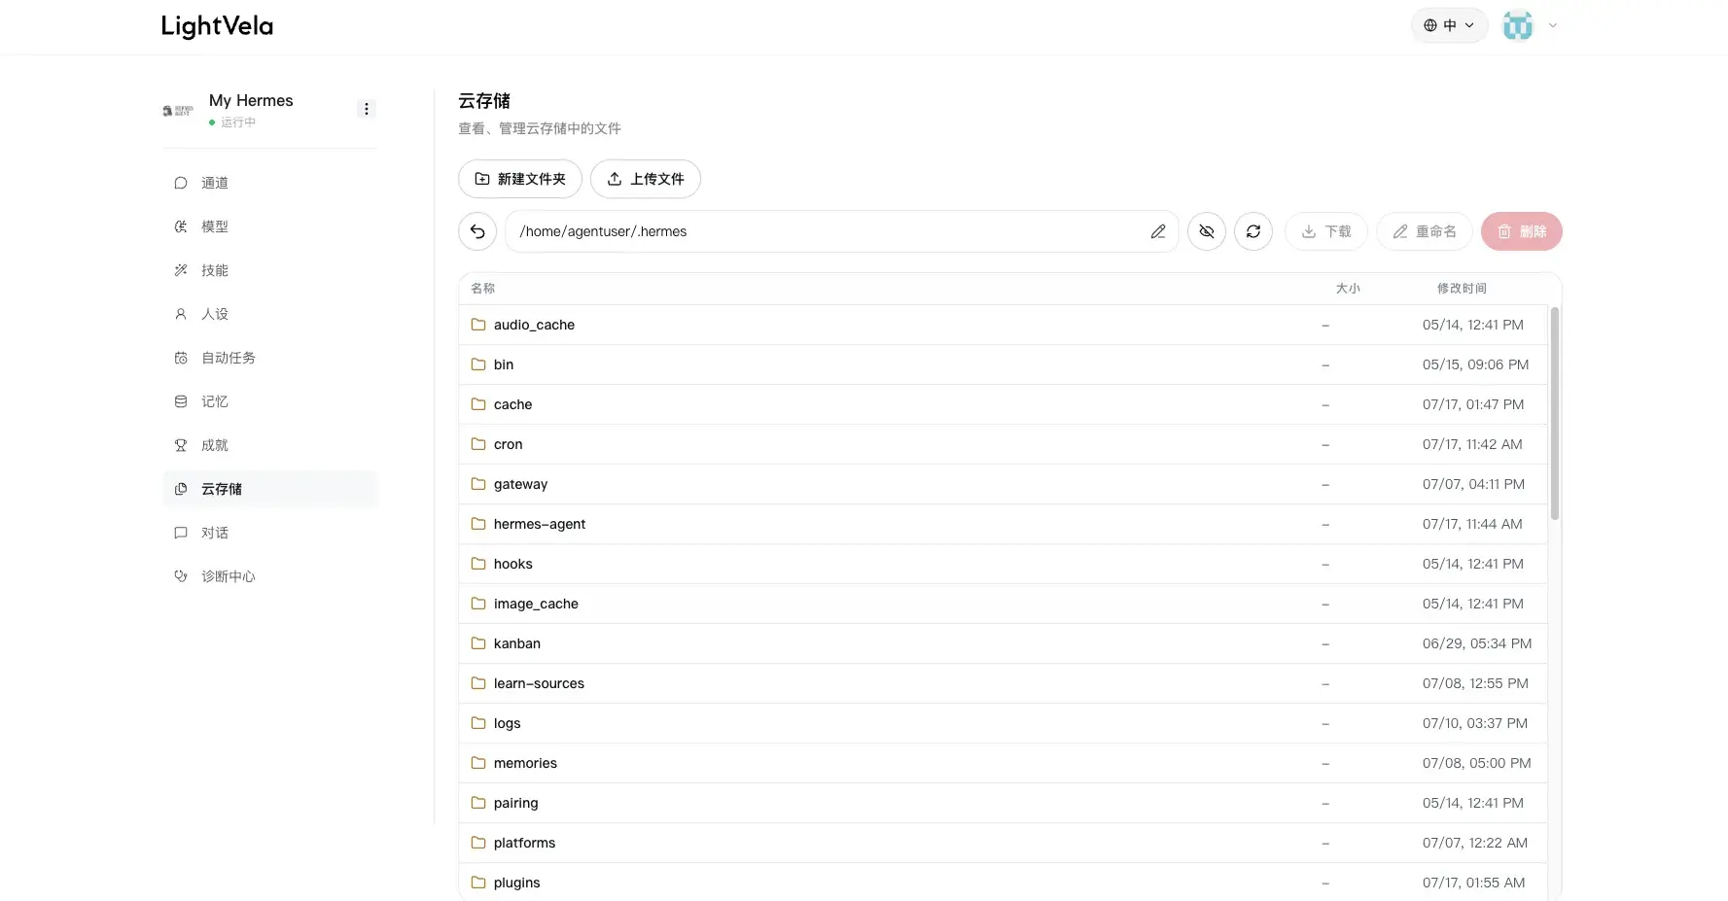
Task: Select the 云存储 sidebar item
Action: click(x=270, y=489)
